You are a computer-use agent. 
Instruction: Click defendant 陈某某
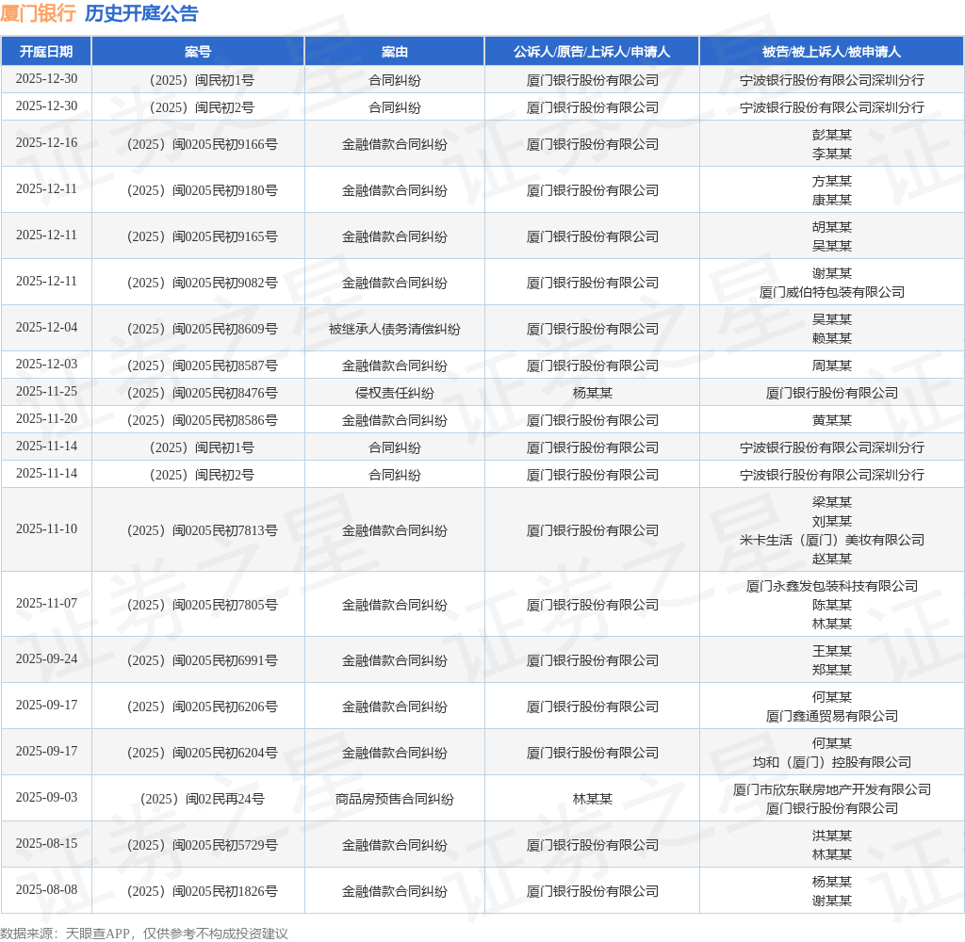tap(831, 605)
